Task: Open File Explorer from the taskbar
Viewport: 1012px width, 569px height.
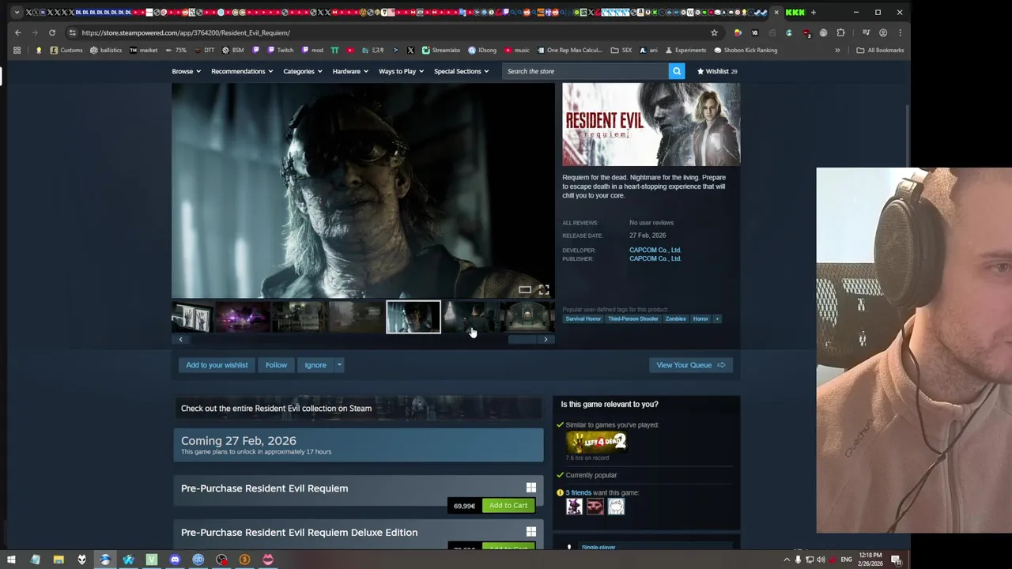Action: point(59,560)
